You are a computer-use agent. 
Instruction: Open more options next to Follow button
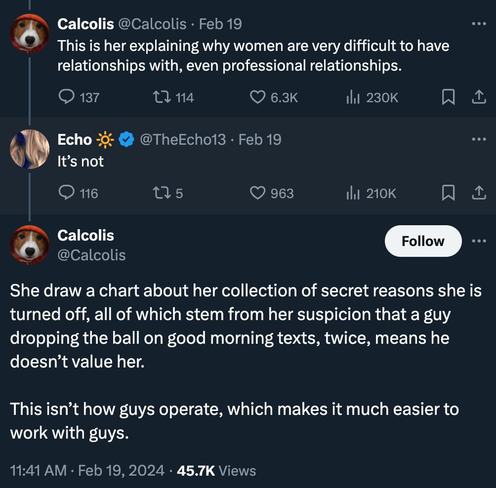pos(478,241)
